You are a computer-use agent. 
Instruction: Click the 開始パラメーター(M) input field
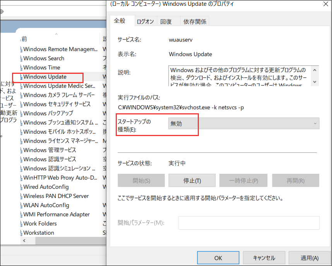(249, 223)
